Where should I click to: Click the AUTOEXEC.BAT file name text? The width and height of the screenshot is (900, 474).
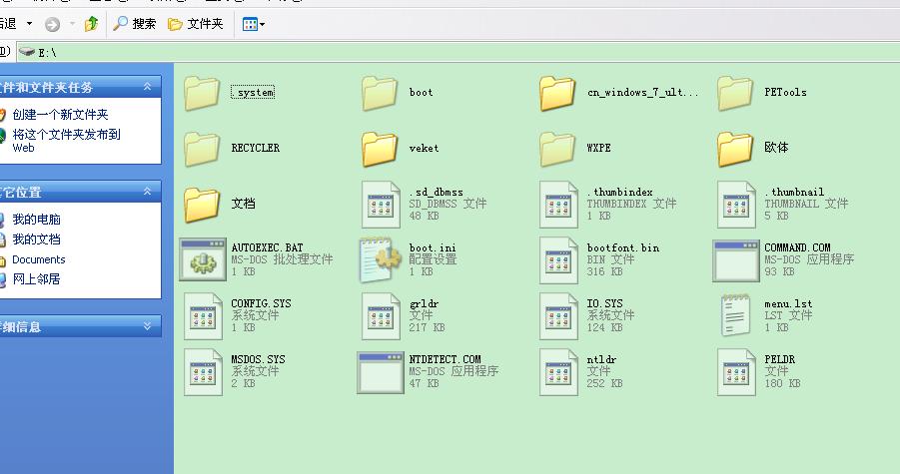[267, 248]
